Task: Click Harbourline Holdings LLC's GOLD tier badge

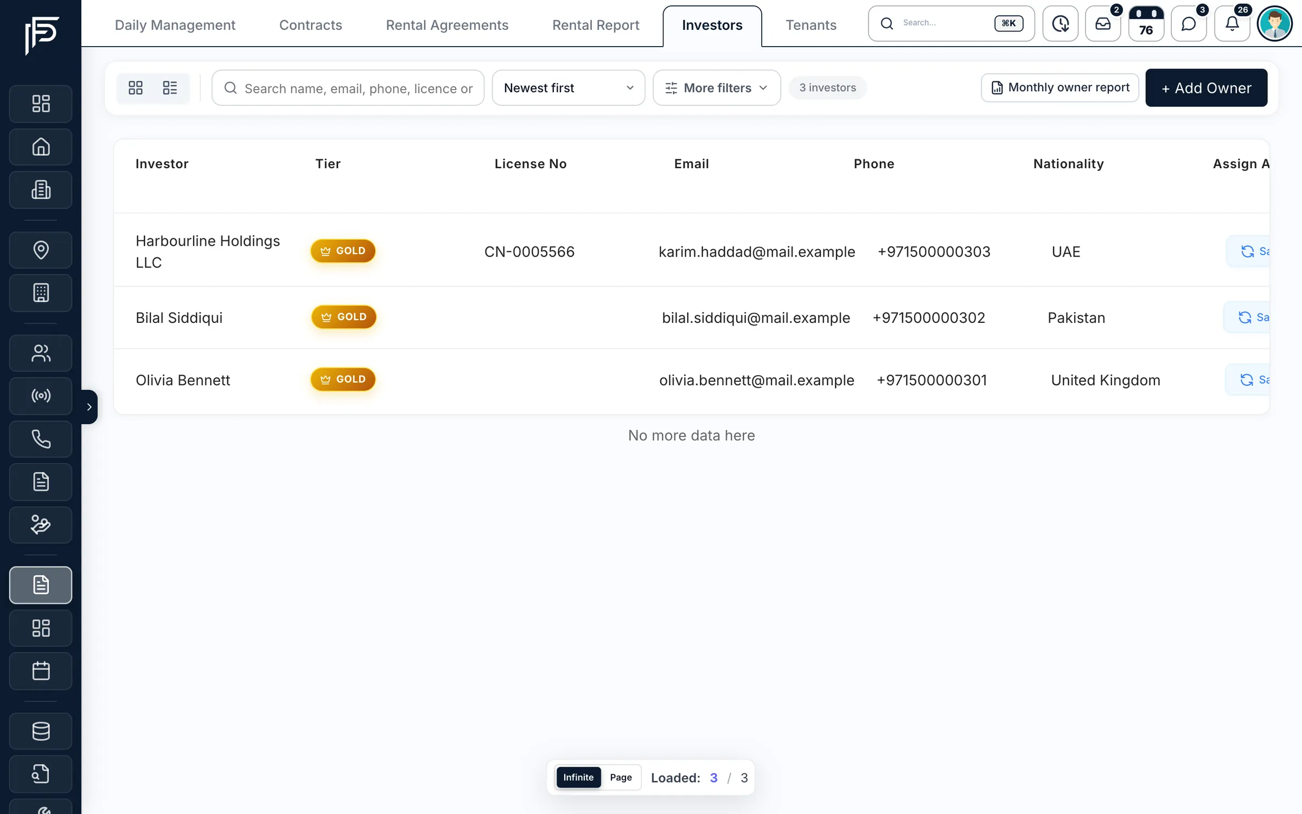Action: 343,251
